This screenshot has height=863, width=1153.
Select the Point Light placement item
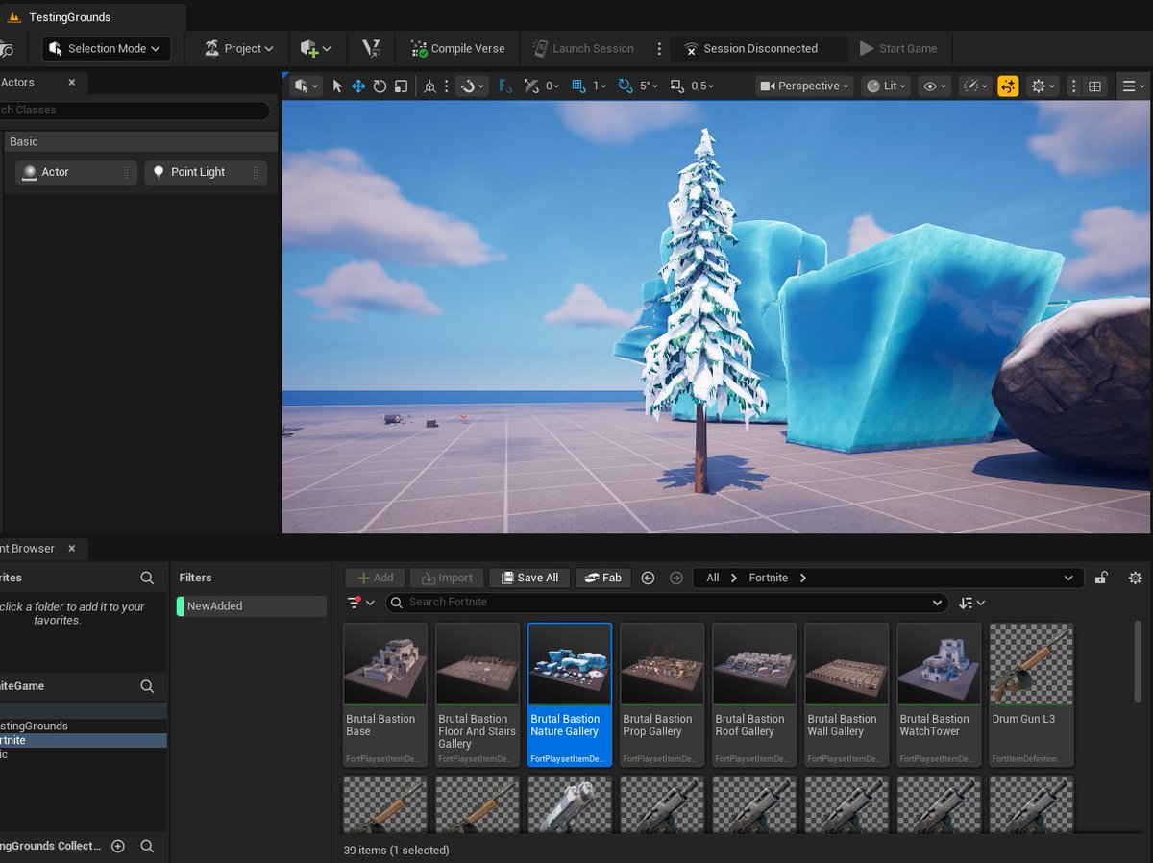point(206,172)
